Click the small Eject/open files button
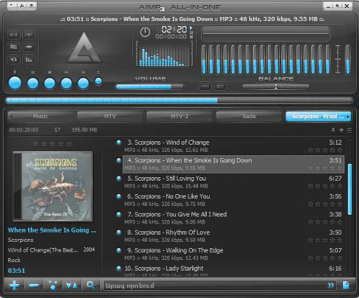 click(x=98, y=82)
